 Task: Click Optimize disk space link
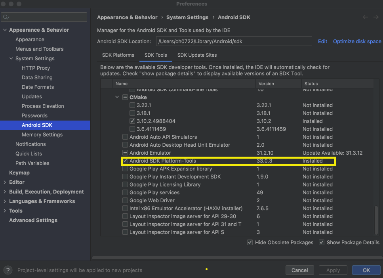click(357, 41)
